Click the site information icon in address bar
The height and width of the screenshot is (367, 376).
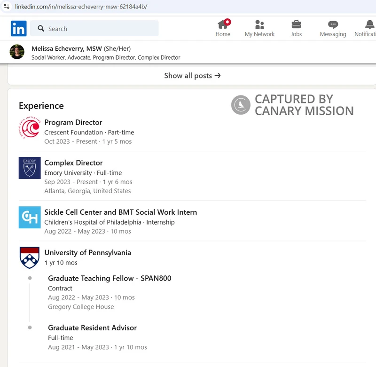tap(7, 7)
